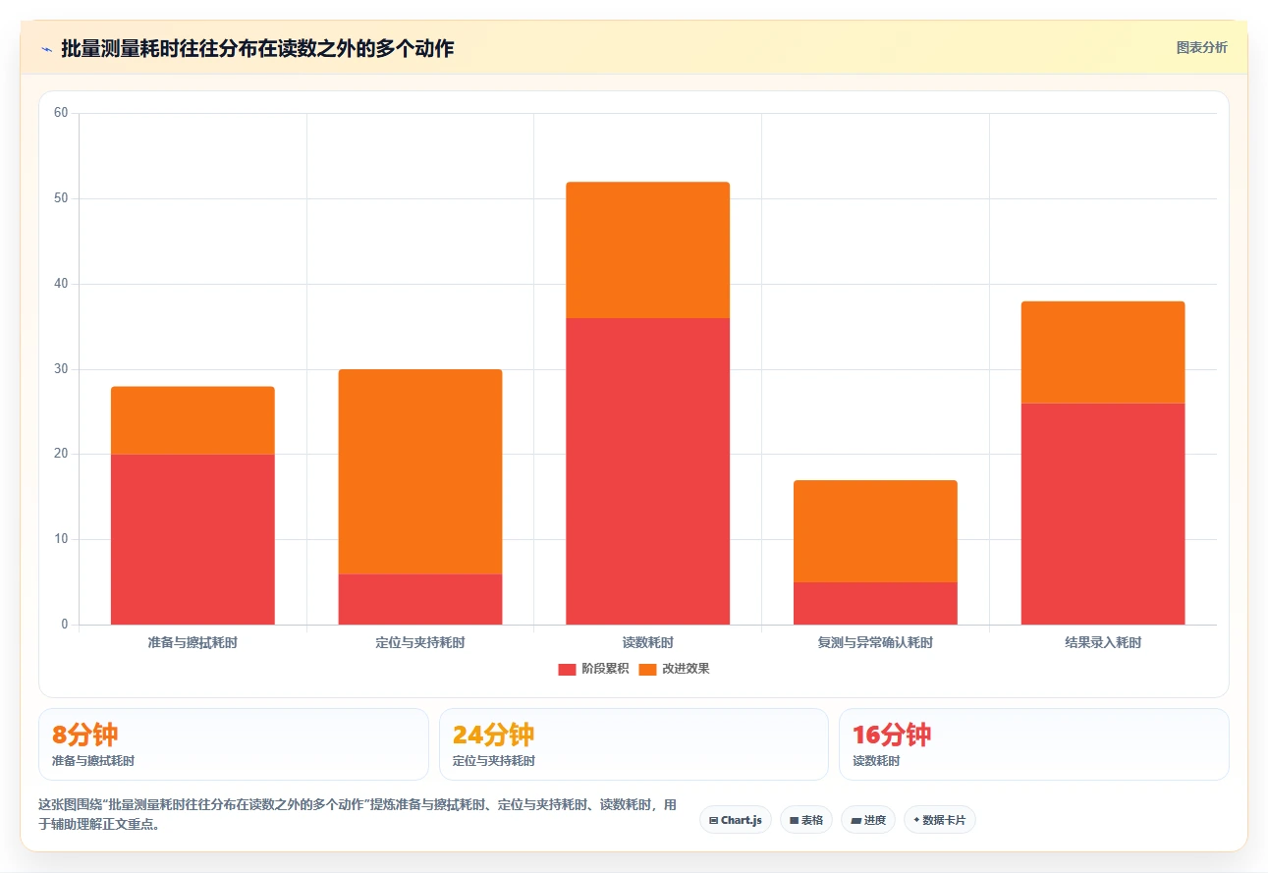This screenshot has width=1268, height=873.
Task: Click the 读数耗时 x-axis label under the chart
Action: (x=648, y=643)
